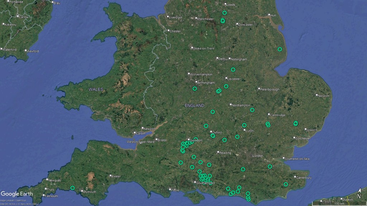367x206 pixels.
Task: Click the Norwich city label
Action: (x=324, y=95)
